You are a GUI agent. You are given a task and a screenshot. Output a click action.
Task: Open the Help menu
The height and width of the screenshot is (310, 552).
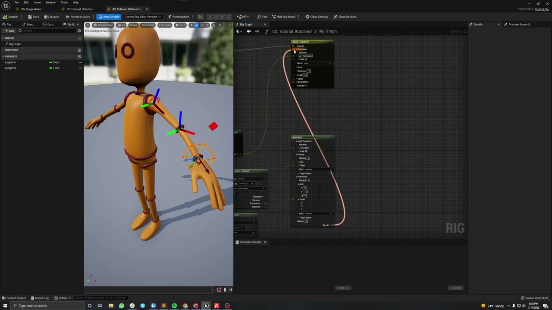click(75, 2)
